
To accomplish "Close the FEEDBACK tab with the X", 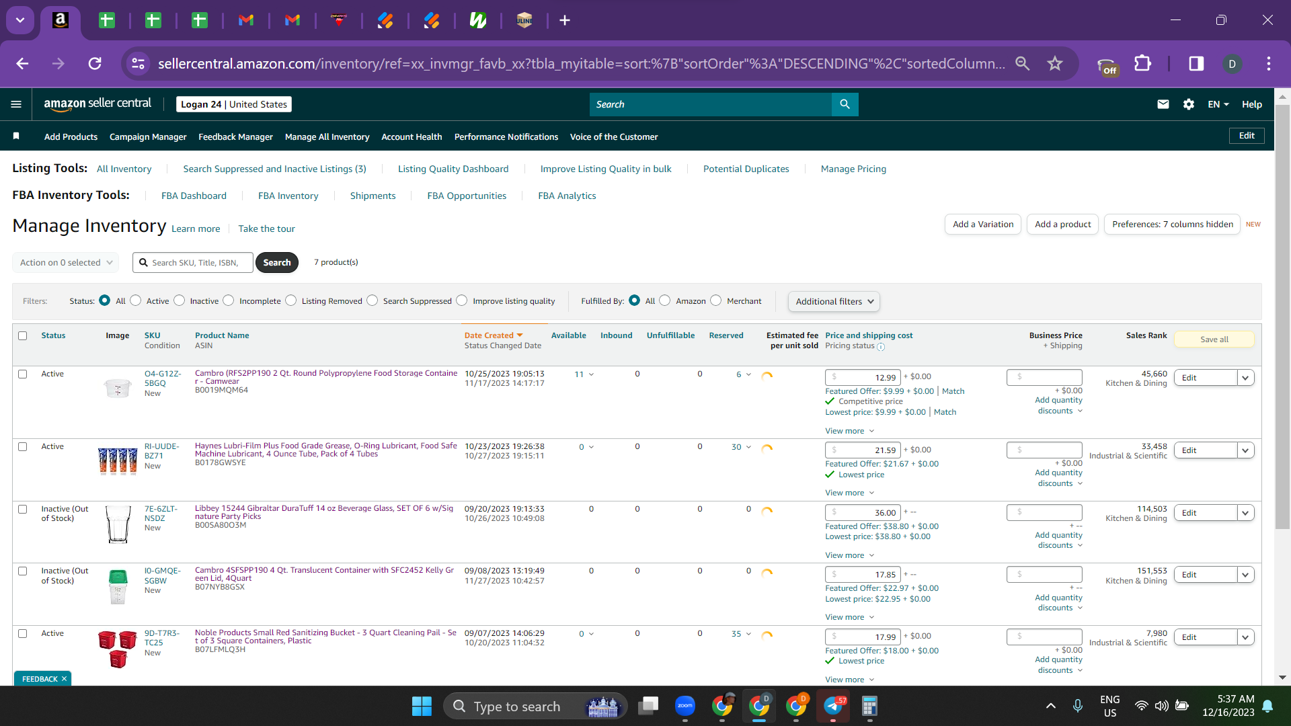I will 64,679.
